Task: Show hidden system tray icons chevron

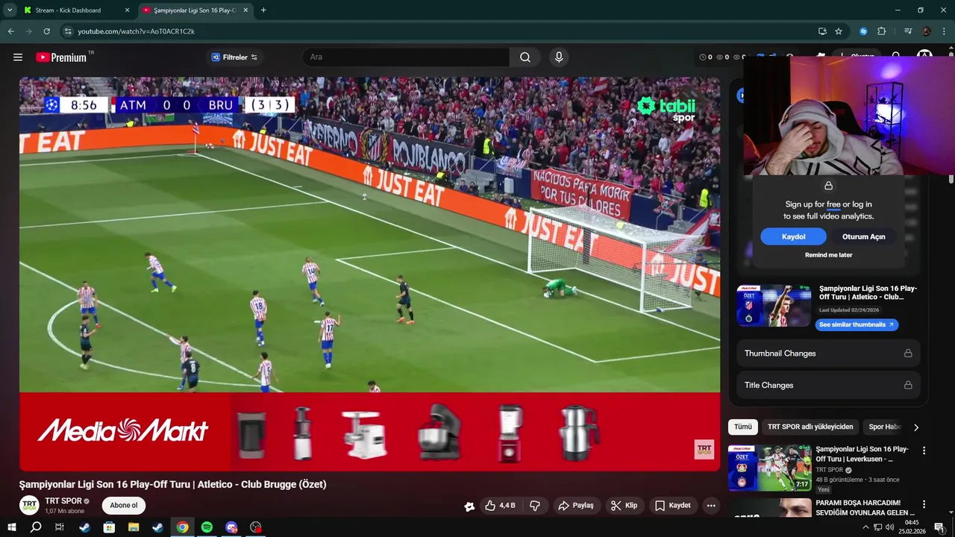Action: point(865,527)
